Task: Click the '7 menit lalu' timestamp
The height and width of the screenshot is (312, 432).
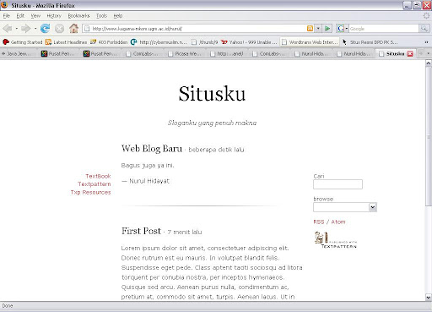Action: click(x=185, y=232)
